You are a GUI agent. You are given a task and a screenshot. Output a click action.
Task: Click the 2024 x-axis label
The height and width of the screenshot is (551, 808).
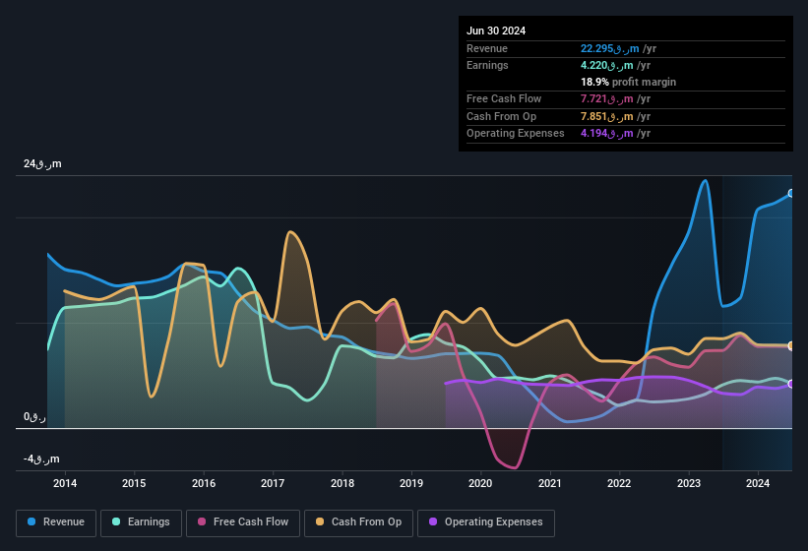click(758, 483)
